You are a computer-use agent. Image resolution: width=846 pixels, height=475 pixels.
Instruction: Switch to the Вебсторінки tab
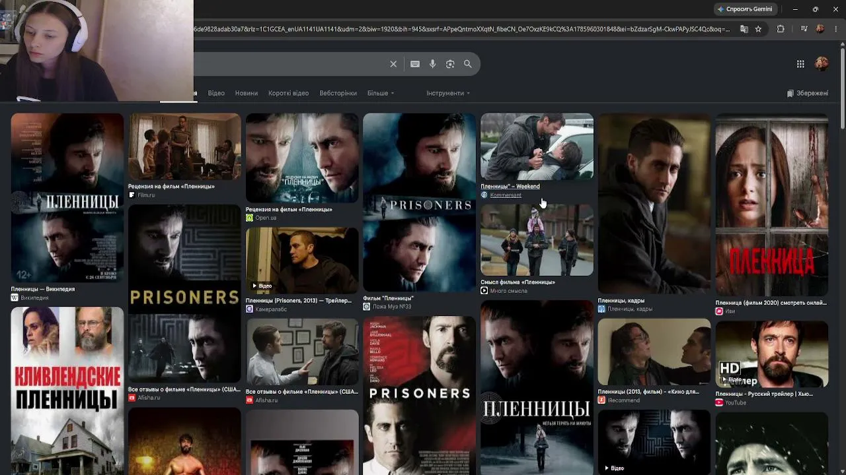pos(338,93)
